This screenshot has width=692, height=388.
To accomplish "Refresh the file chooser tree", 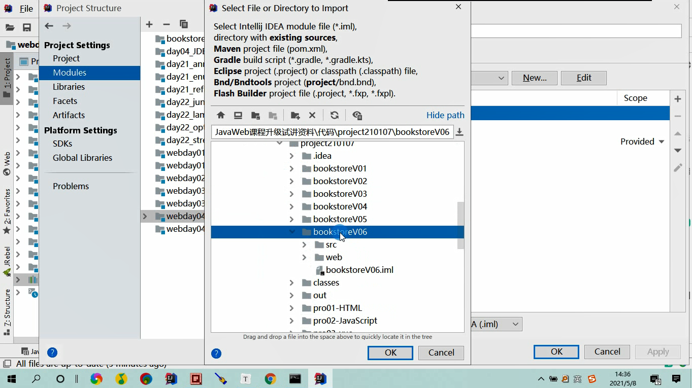I will [334, 115].
